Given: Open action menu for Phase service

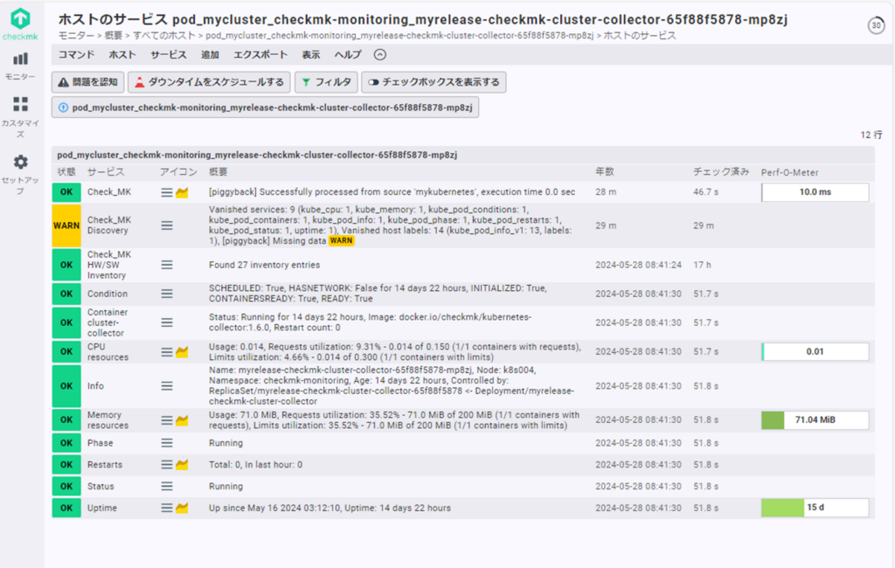Looking at the screenshot, I should click(167, 443).
